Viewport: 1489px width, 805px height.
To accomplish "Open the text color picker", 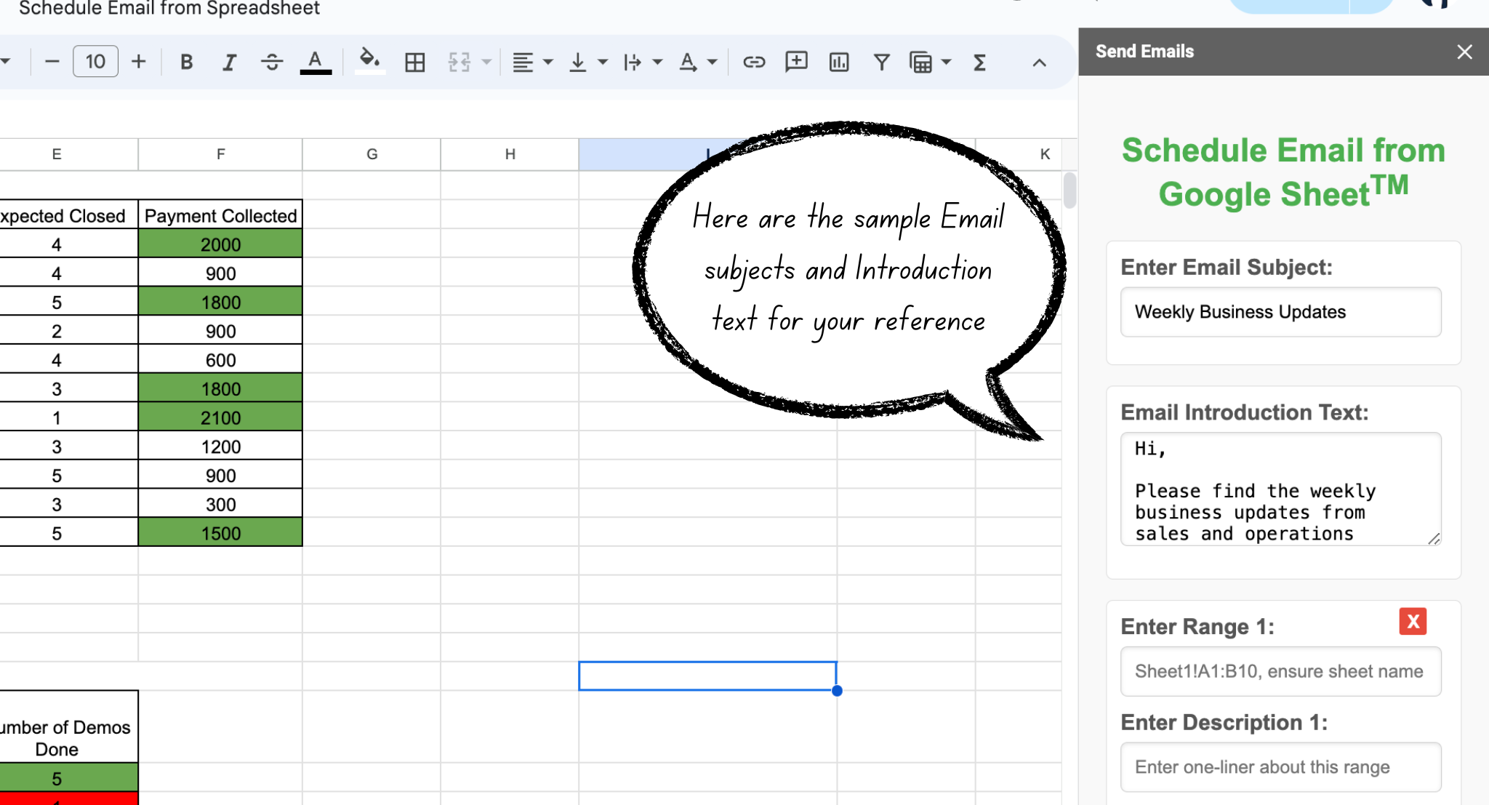I will (x=316, y=63).
